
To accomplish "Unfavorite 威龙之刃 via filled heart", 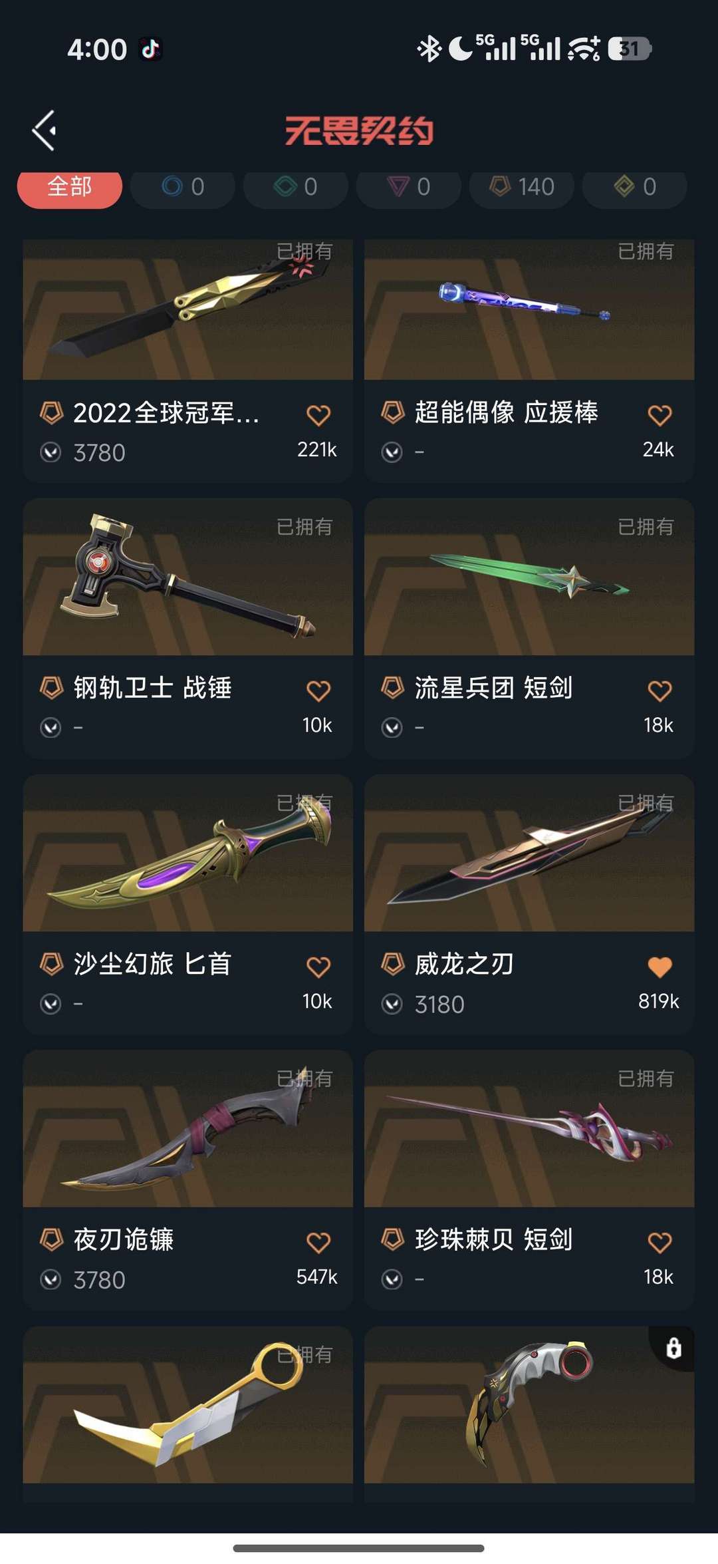I will point(659,967).
